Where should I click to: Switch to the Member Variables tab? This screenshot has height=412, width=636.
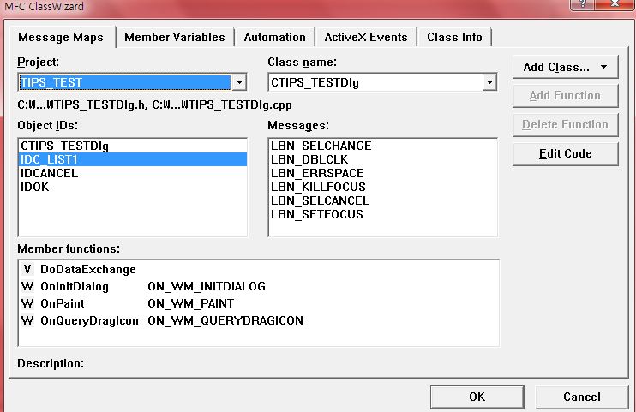click(174, 37)
